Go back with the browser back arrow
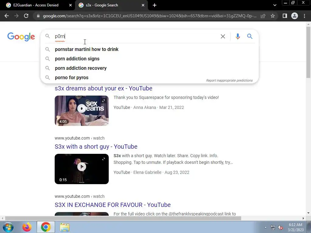Screen dimensions: 311x233 click(x=7, y=16)
